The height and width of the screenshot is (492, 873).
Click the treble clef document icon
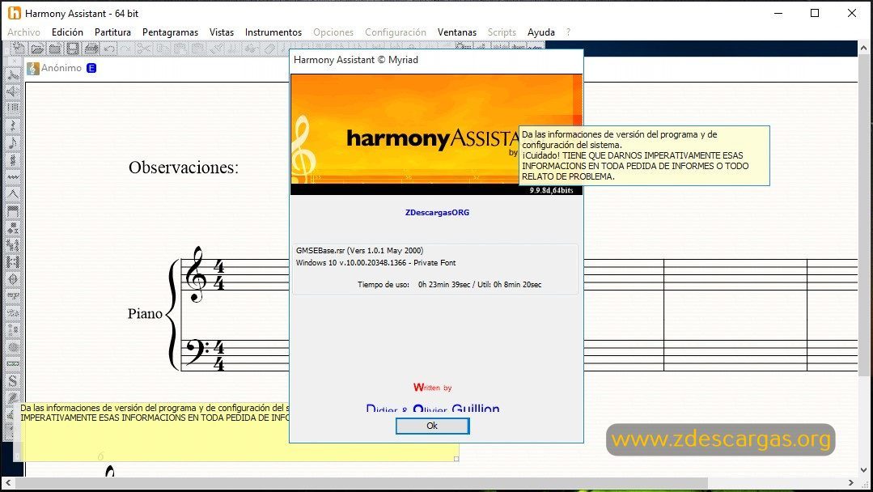[33, 69]
